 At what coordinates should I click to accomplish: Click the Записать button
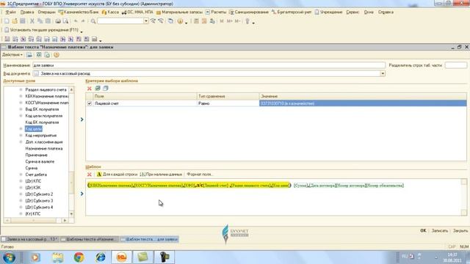click(439, 231)
